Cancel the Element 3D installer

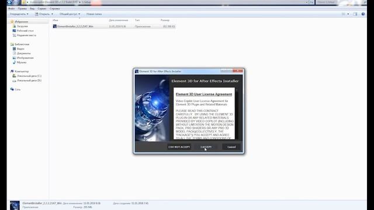(x=231, y=147)
